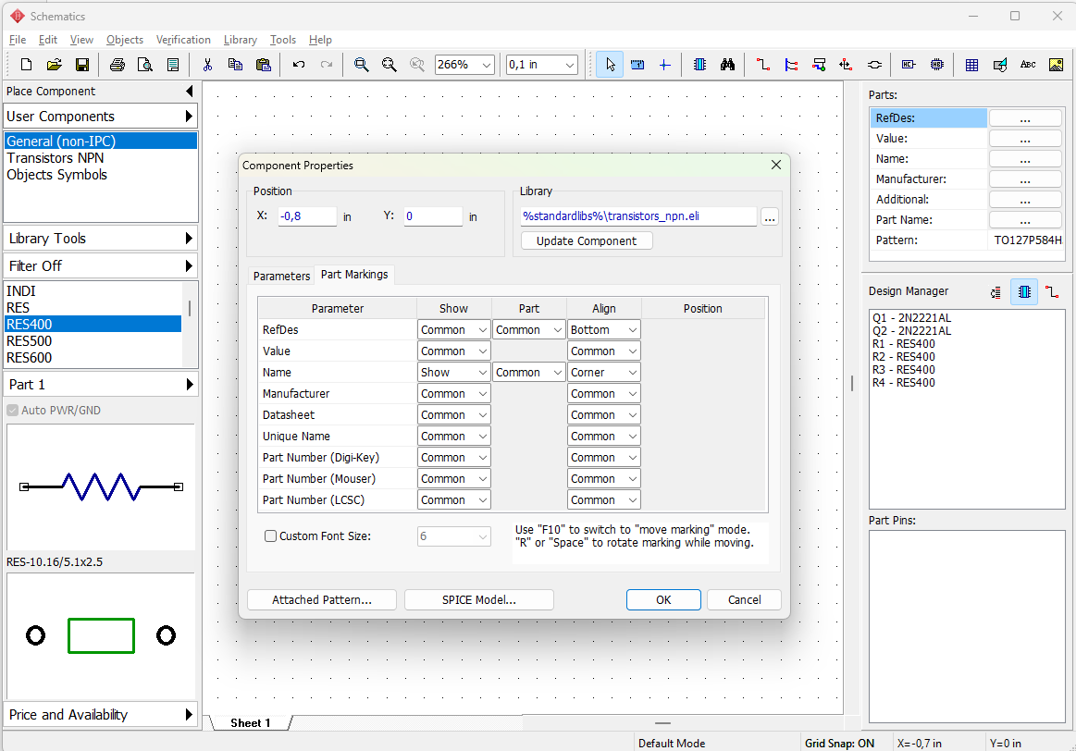Click the Place Component chip icon
The height and width of the screenshot is (751, 1076).
point(699,65)
